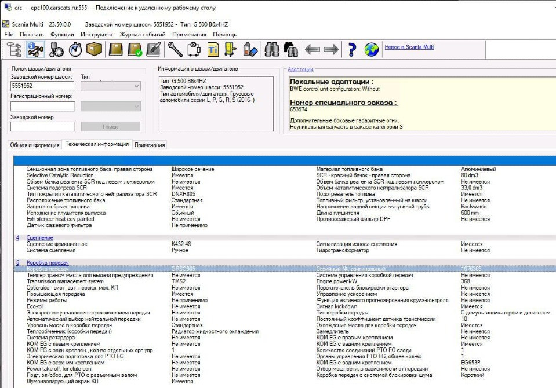Click the back arrow toolbar icon
This screenshot has width=556, height=388.
point(312,50)
